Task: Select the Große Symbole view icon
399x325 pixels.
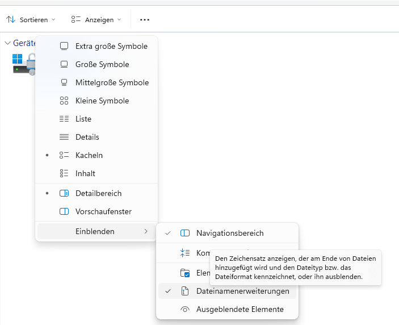Action: (64, 64)
